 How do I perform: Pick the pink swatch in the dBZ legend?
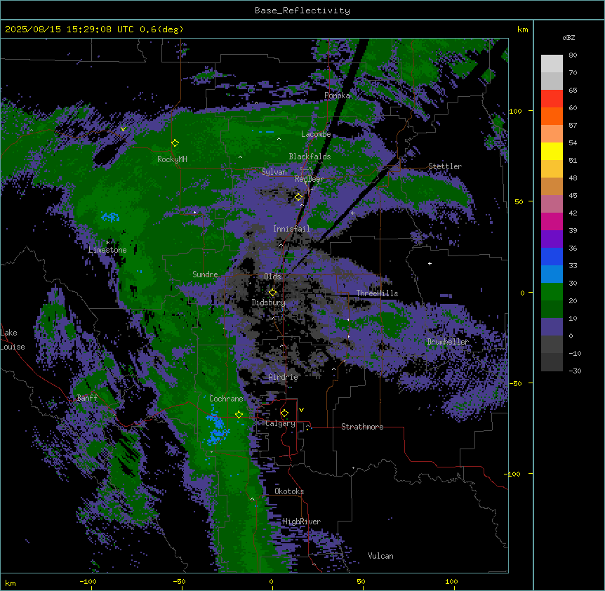tap(552, 204)
